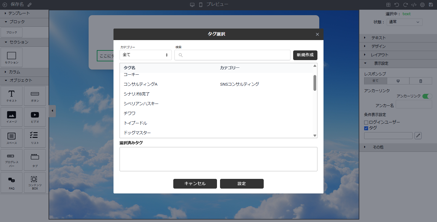Click the pencil icon beside 保存名
The width and height of the screenshot is (437, 222).
pos(29,5)
